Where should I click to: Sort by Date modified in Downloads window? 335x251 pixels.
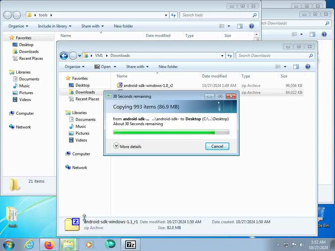(214, 76)
